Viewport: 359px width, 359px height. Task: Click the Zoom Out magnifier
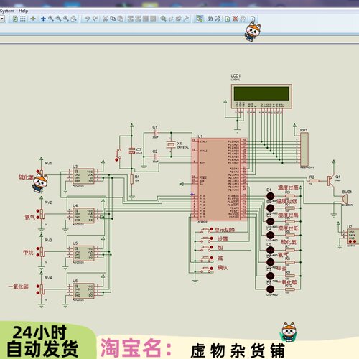(x=58, y=19)
